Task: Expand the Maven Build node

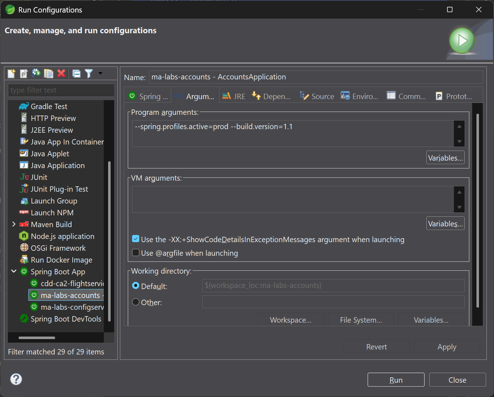Action: point(14,224)
